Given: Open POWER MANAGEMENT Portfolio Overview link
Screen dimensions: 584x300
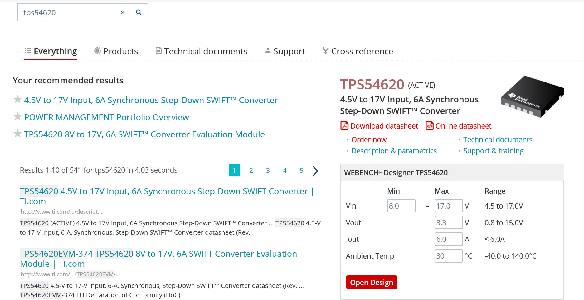Looking at the screenshot, I should (106, 117).
